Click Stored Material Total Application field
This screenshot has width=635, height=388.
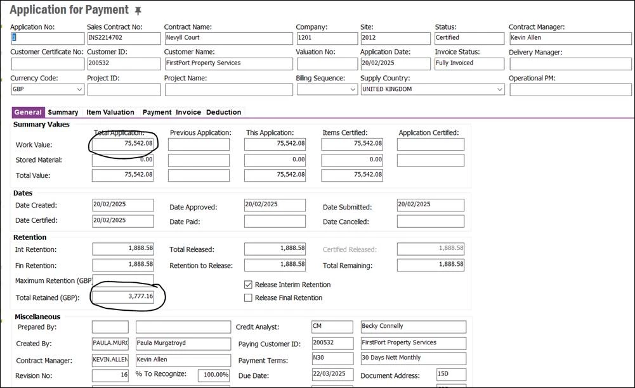[122, 160]
